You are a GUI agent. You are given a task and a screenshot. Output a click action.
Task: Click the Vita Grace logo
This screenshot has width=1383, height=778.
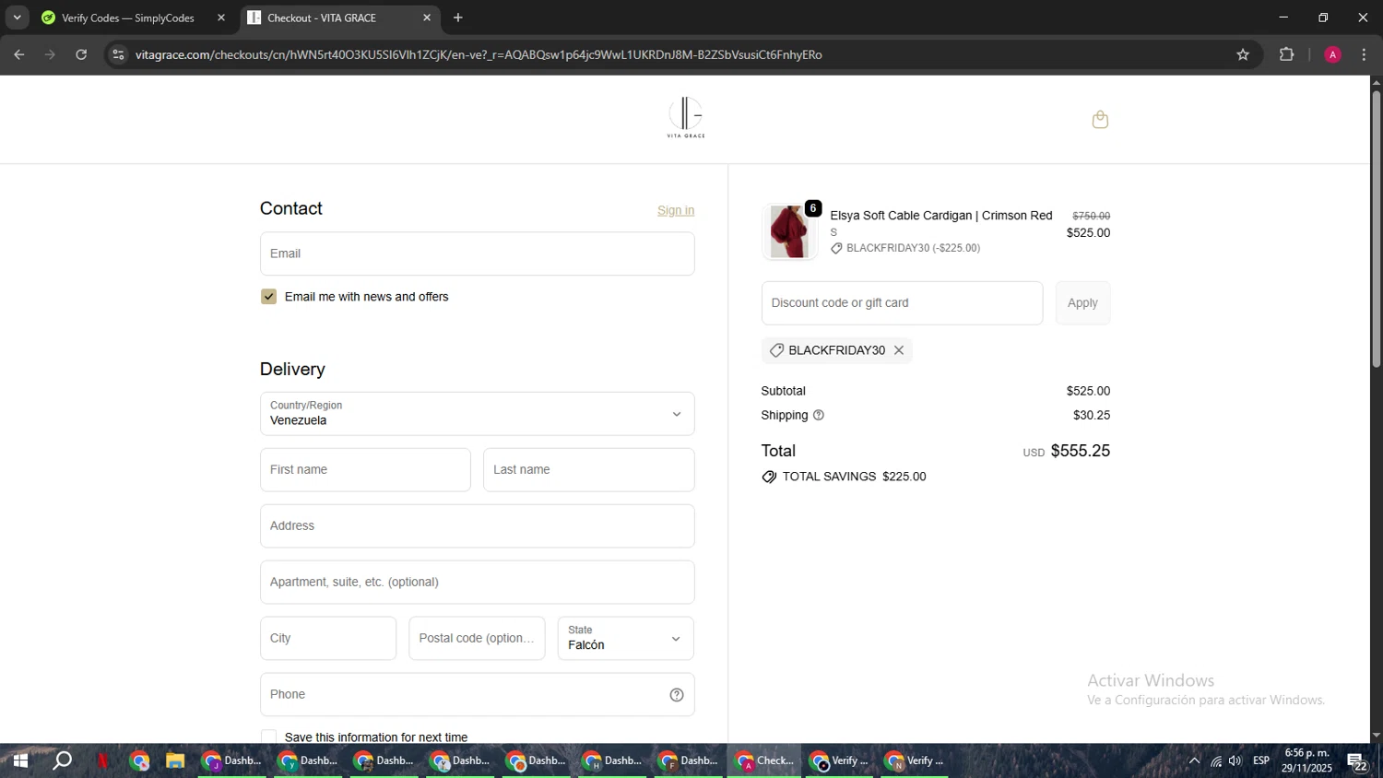pos(686,118)
